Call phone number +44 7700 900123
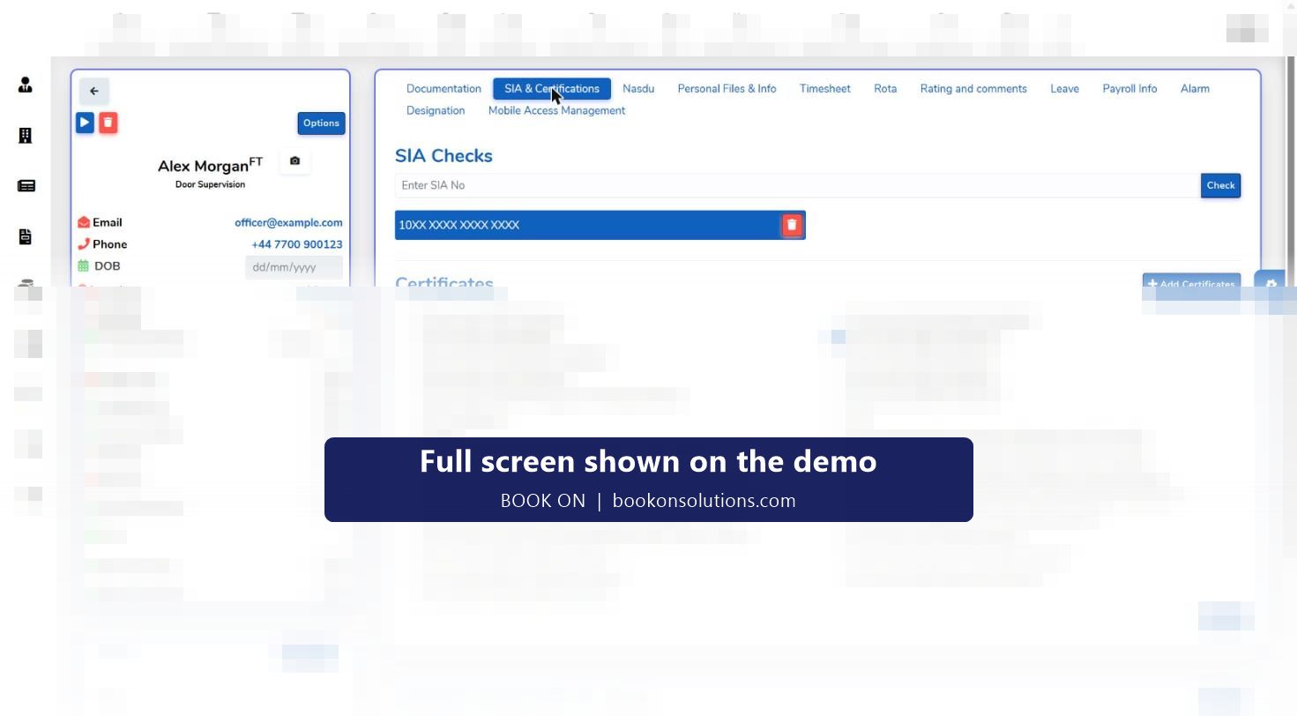 (x=297, y=244)
